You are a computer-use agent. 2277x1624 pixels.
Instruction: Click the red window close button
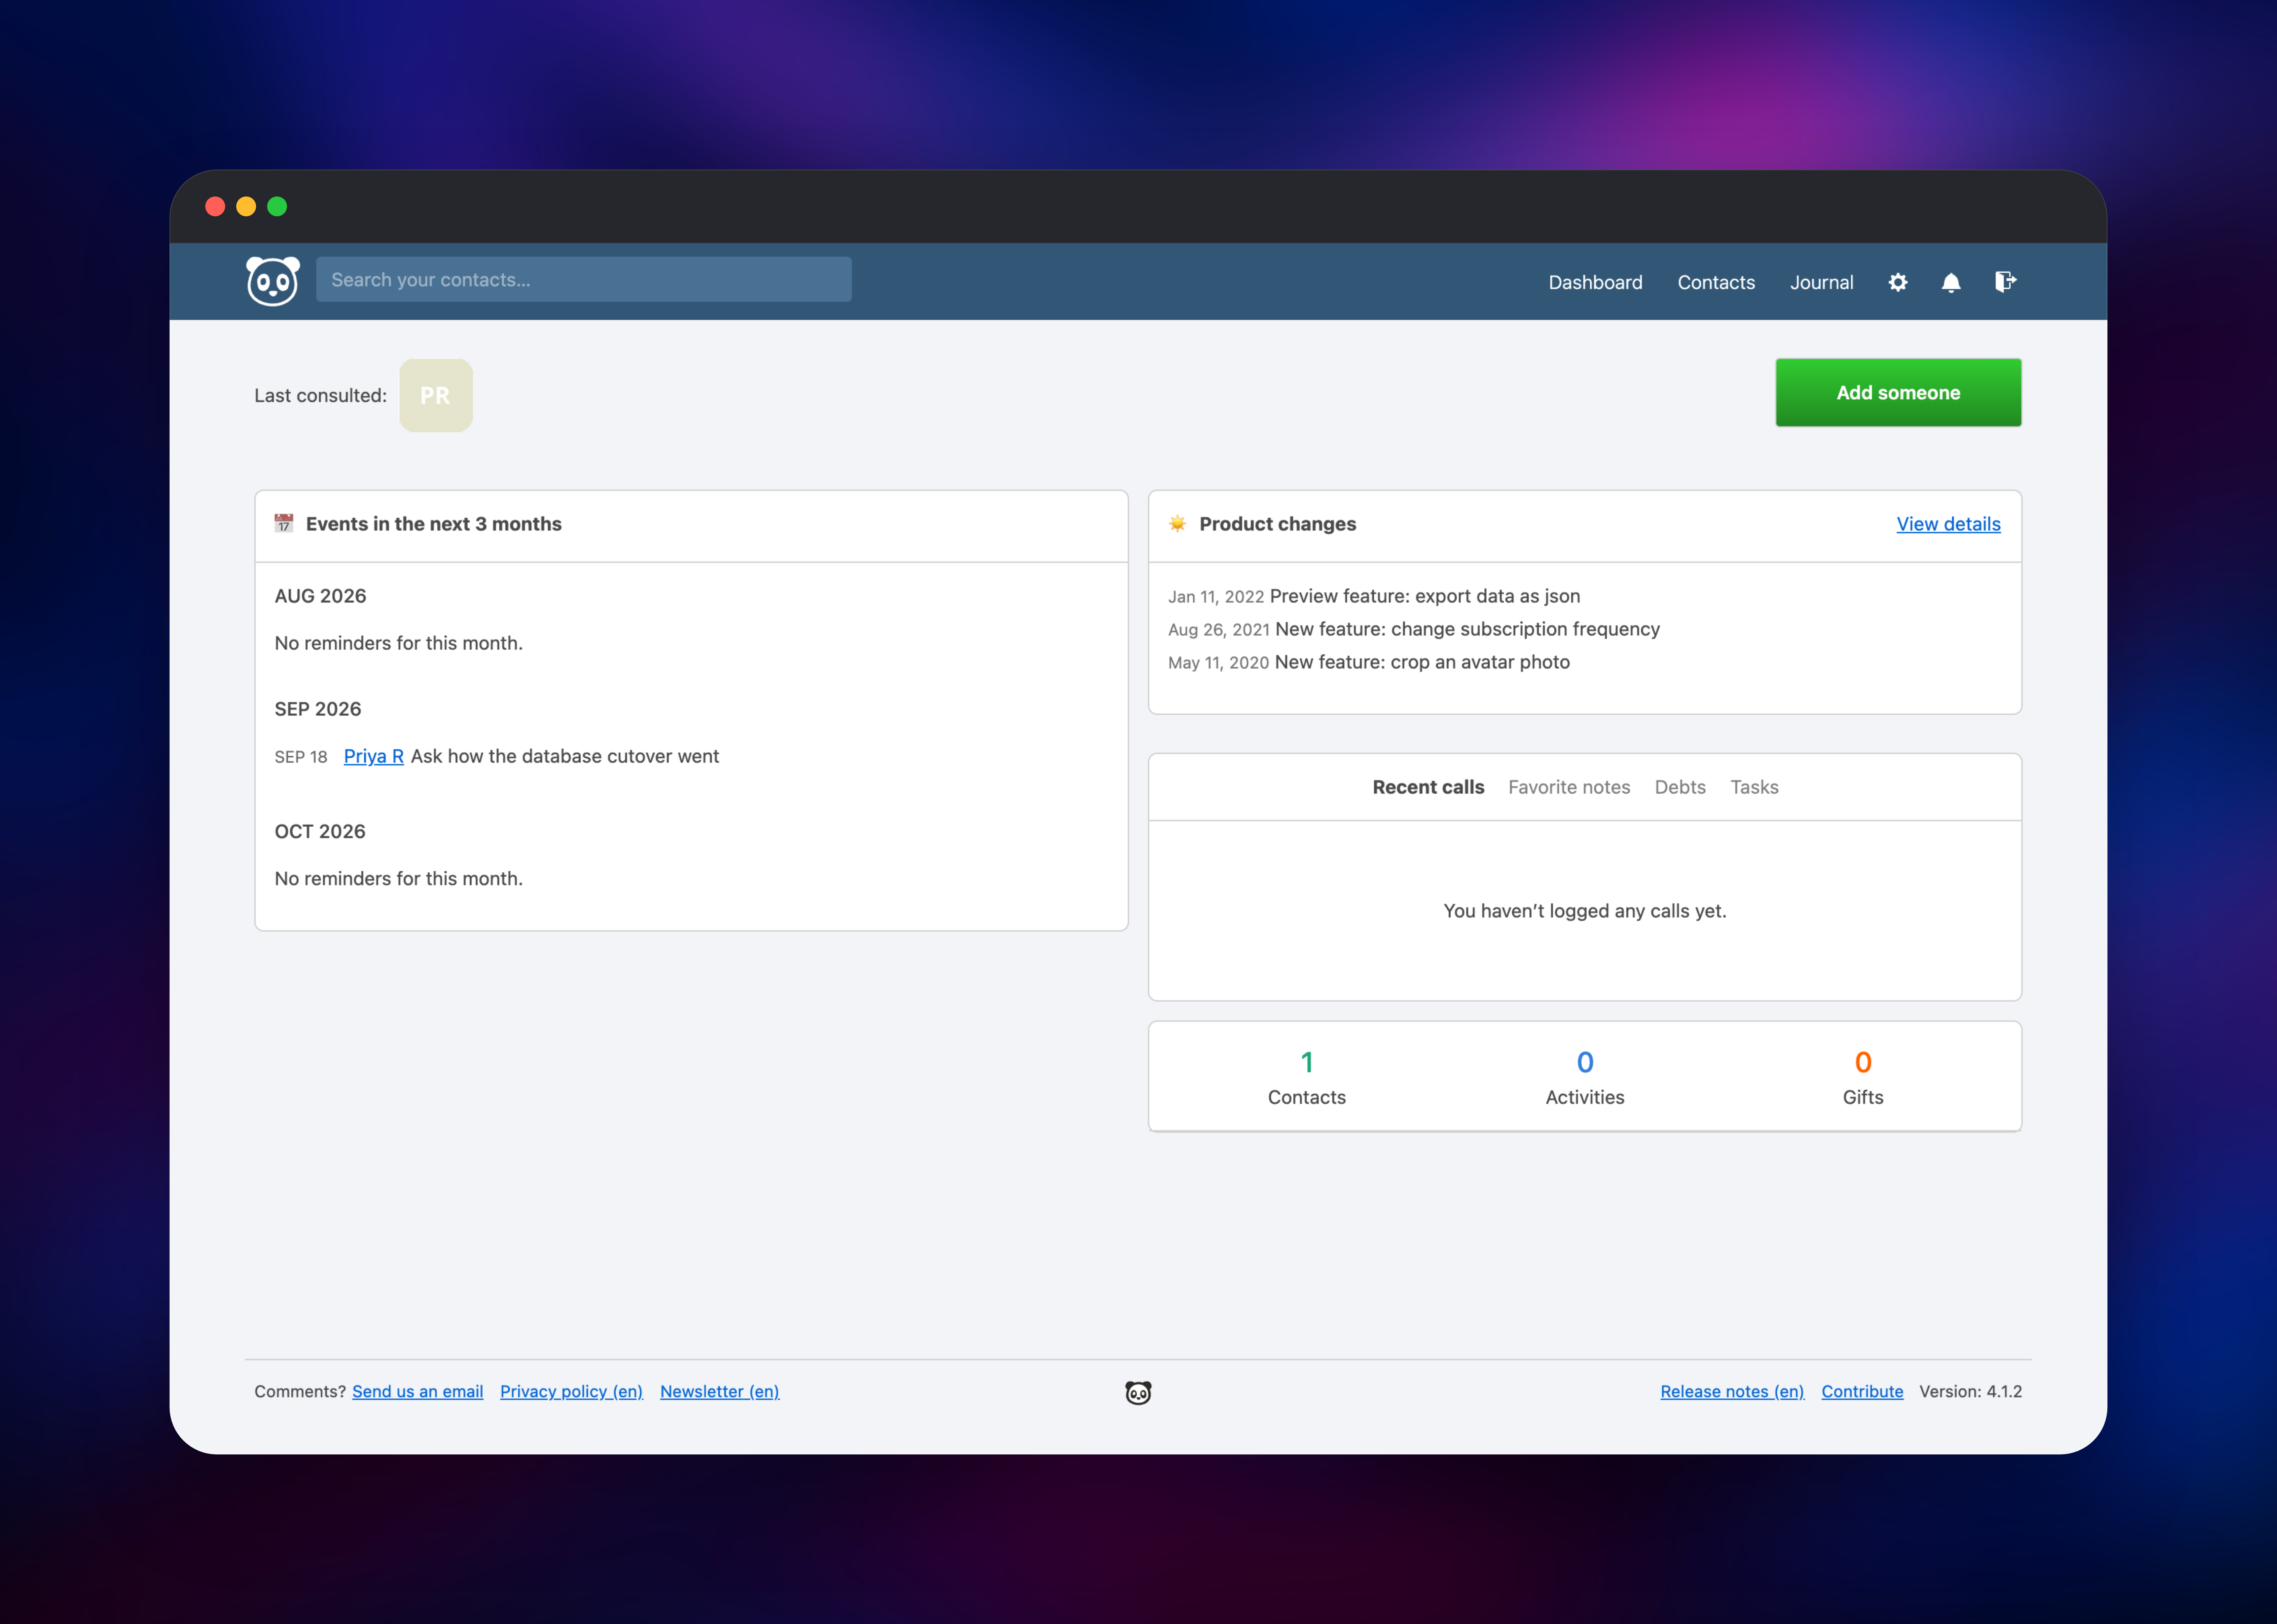click(215, 206)
